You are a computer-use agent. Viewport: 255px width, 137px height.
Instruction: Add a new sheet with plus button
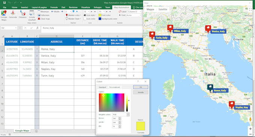(36, 131)
